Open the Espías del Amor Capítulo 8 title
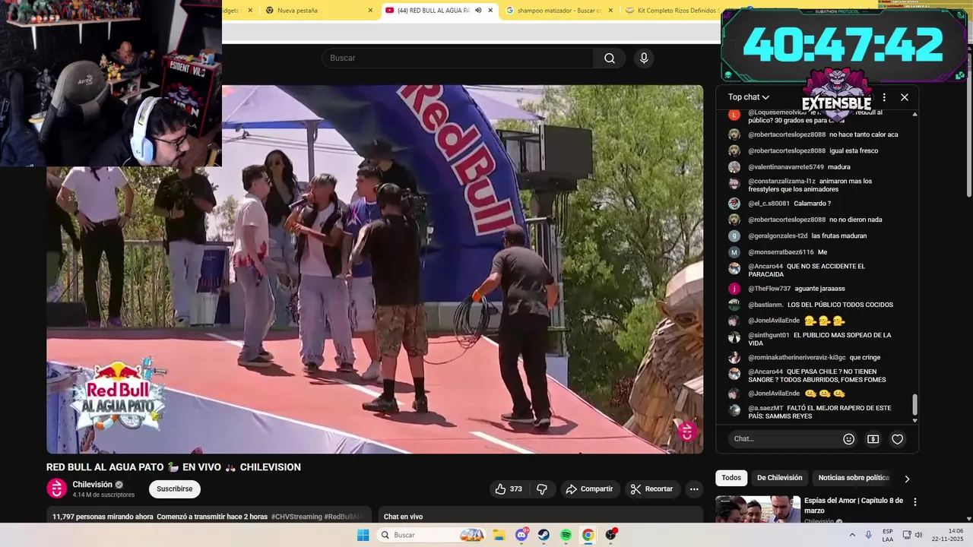This screenshot has height=547, width=973. click(x=854, y=505)
